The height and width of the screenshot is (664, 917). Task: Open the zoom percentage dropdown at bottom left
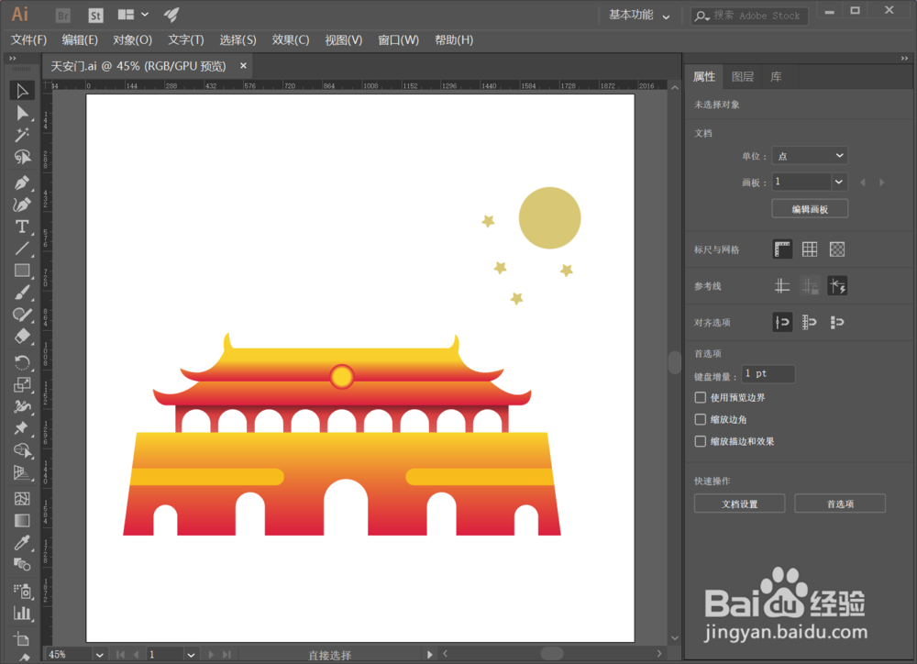coord(99,654)
